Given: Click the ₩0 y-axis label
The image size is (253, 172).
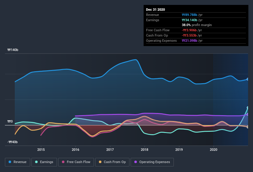Looking at the screenshot, I should point(10,121).
